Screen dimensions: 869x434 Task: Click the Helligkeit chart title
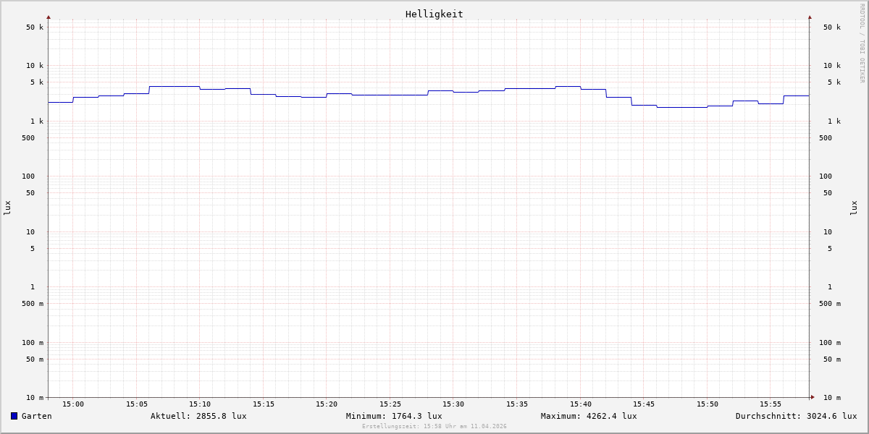point(434,14)
